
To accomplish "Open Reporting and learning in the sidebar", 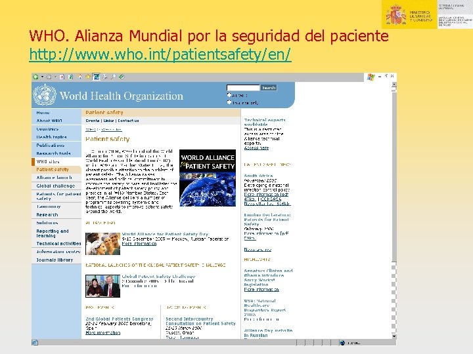I will click(53, 233).
